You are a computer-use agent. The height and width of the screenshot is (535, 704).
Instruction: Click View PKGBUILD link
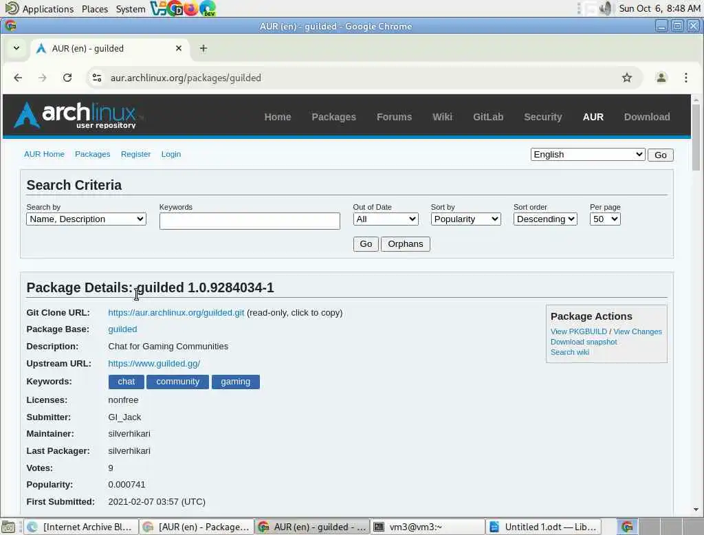click(x=578, y=331)
